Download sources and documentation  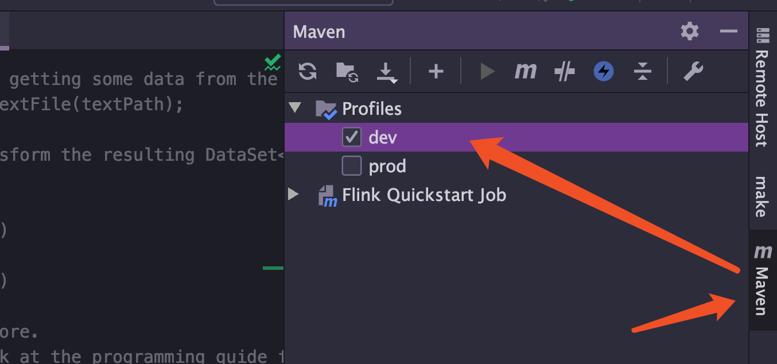[x=386, y=72]
